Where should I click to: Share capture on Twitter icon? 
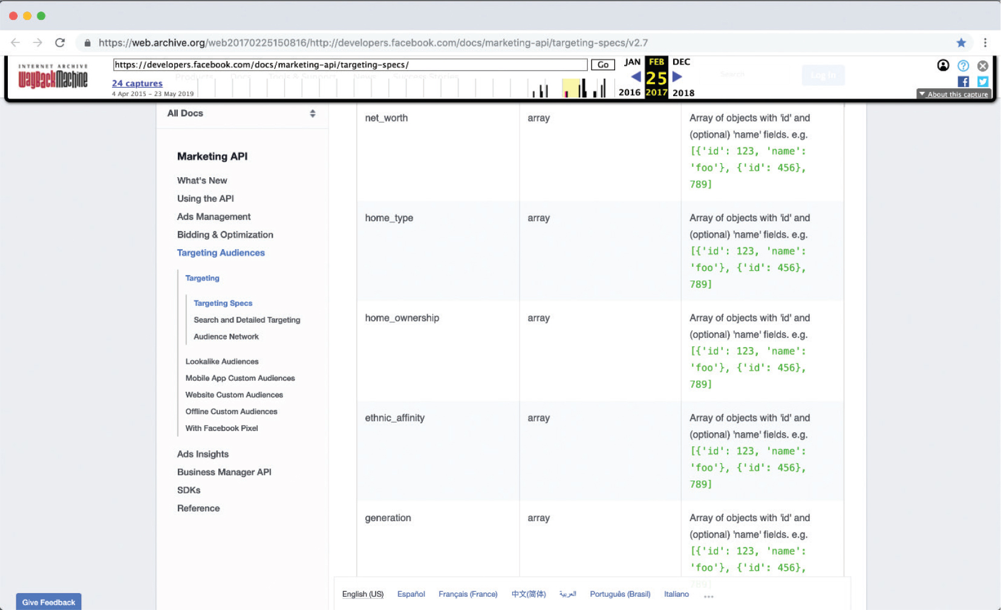(983, 82)
